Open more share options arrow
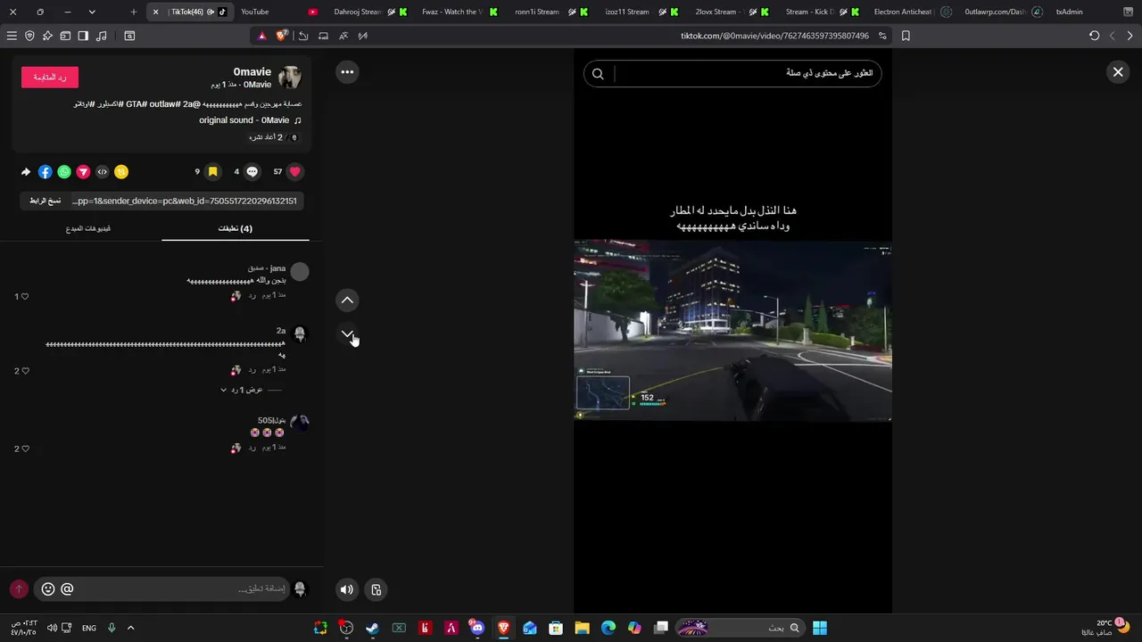1142x642 pixels. [x=26, y=172]
